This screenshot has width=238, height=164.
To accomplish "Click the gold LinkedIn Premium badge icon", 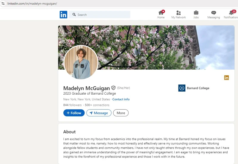I will click(x=226, y=78).
